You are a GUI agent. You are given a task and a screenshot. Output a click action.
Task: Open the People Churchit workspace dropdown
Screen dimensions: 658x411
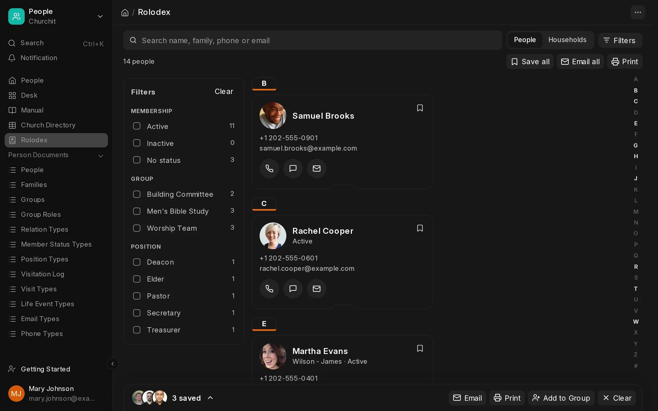point(56,16)
